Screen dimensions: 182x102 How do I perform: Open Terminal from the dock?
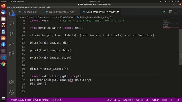3,51
